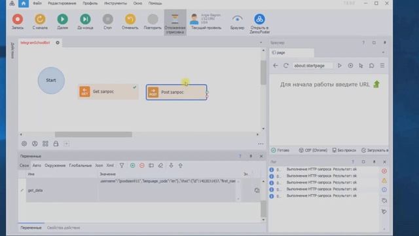Click the get_data variable name cell
419x236 pixels.
tap(62, 190)
